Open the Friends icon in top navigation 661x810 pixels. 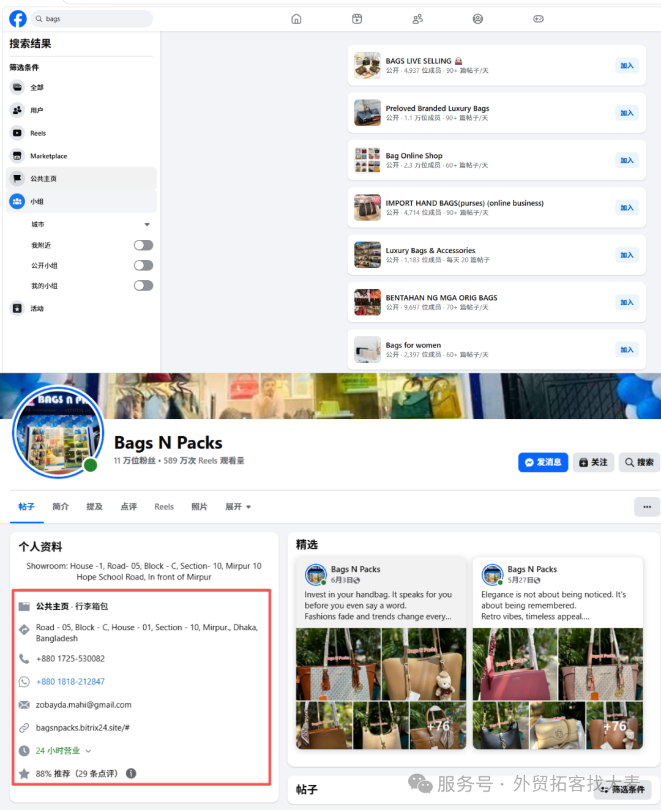point(417,19)
